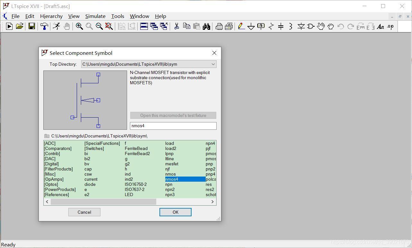Viewport: 412px width, 248px height.
Task: Open the [Digital] folder entry
Action: (51, 164)
